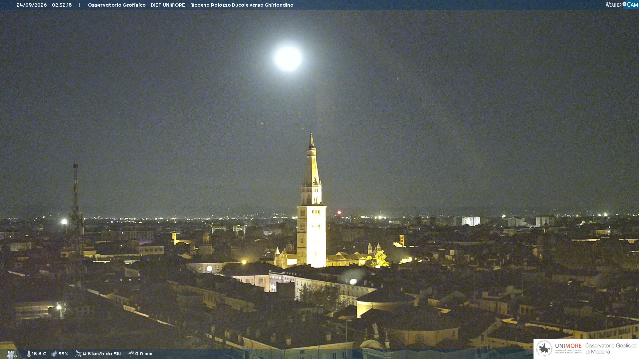Select the 0.0 mm rainfall reading
The image size is (639, 359).
[x=144, y=354]
